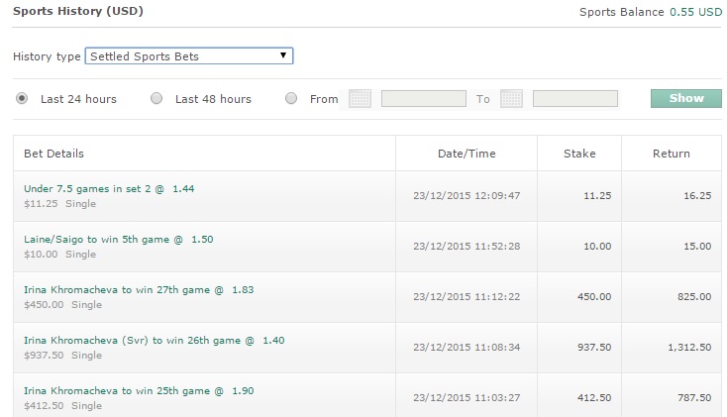Click the $11.25 Single bet type text
This screenshot has width=727, height=417.
click(x=59, y=204)
